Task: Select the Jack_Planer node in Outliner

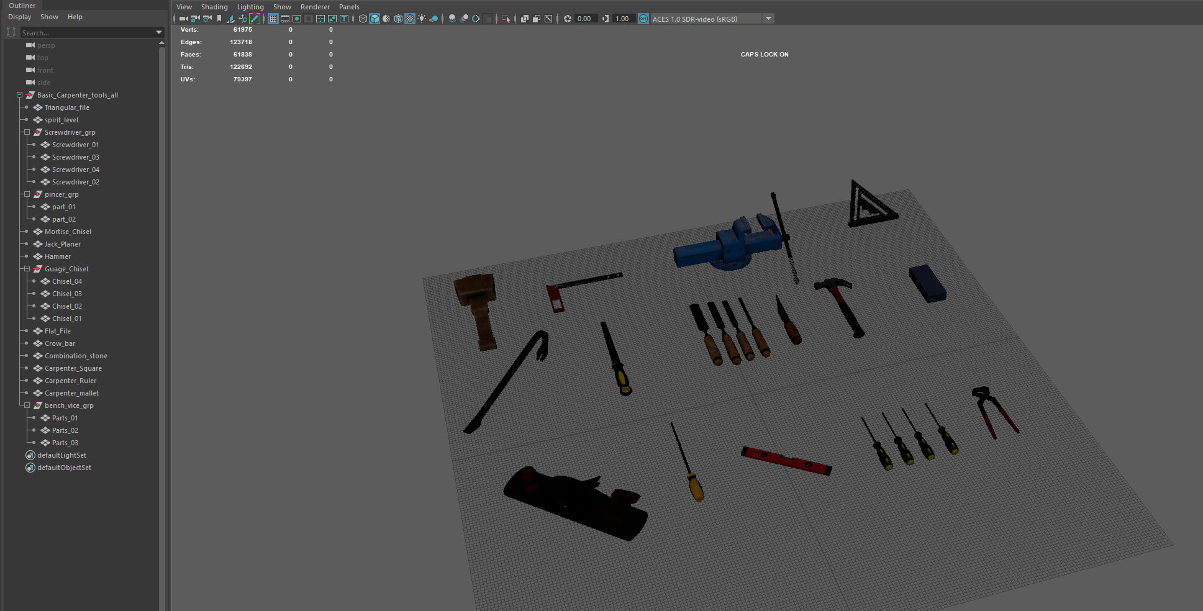Action: coord(62,244)
